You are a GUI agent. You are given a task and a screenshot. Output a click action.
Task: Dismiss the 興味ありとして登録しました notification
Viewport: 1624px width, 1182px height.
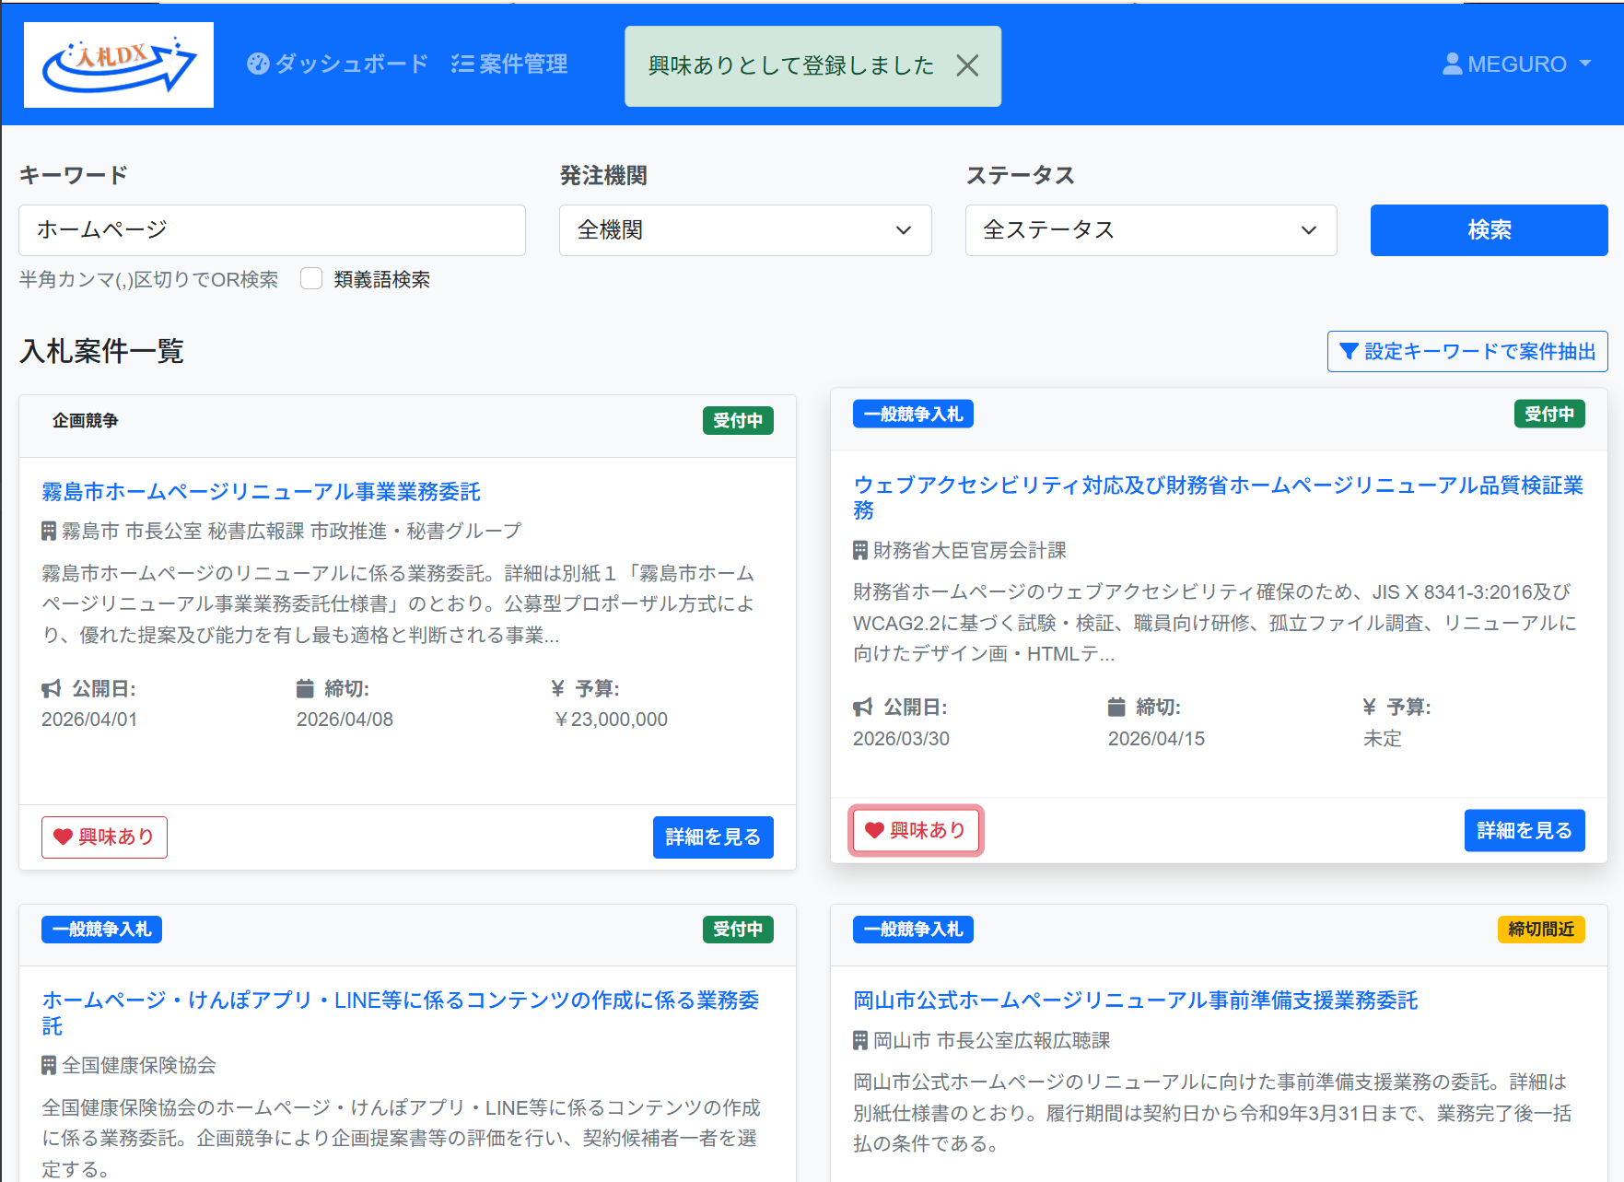[x=967, y=65]
